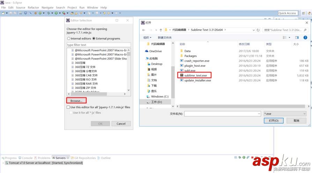Open the Data folder

point(187,51)
